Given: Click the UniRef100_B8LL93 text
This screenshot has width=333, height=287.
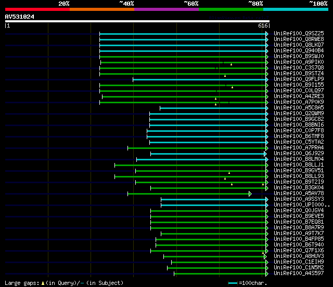Looking at the screenshot, I should pos(299,176).
